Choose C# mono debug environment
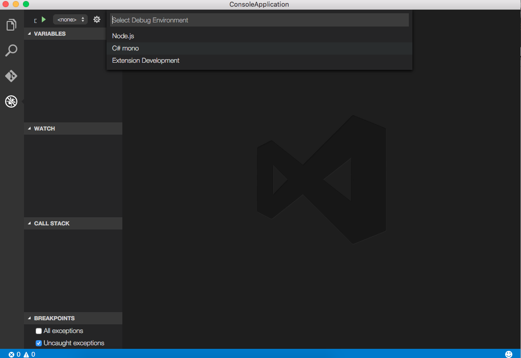Screen dimensions: 521x358 [259, 48]
